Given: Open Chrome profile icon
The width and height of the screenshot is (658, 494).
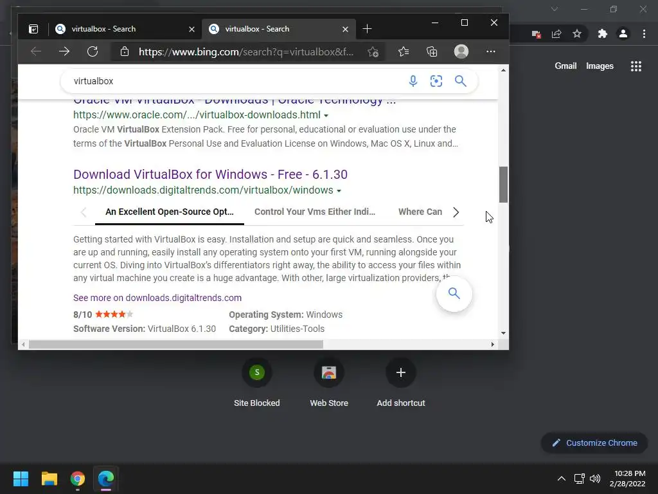Looking at the screenshot, I should pos(623,33).
